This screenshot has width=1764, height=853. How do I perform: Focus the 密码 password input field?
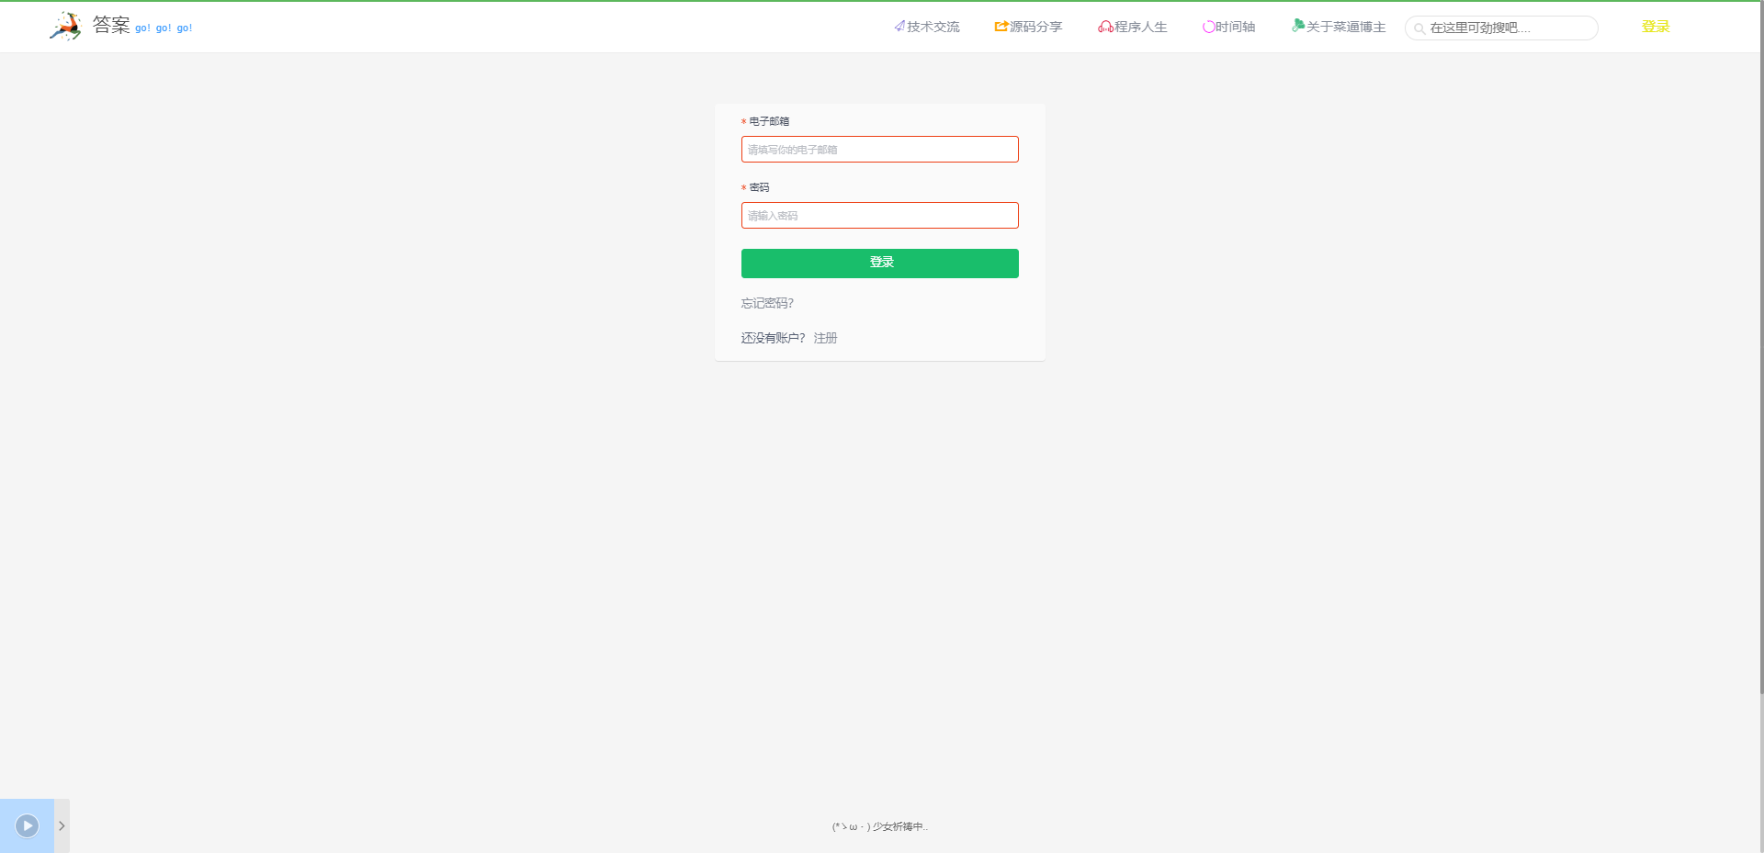(880, 215)
